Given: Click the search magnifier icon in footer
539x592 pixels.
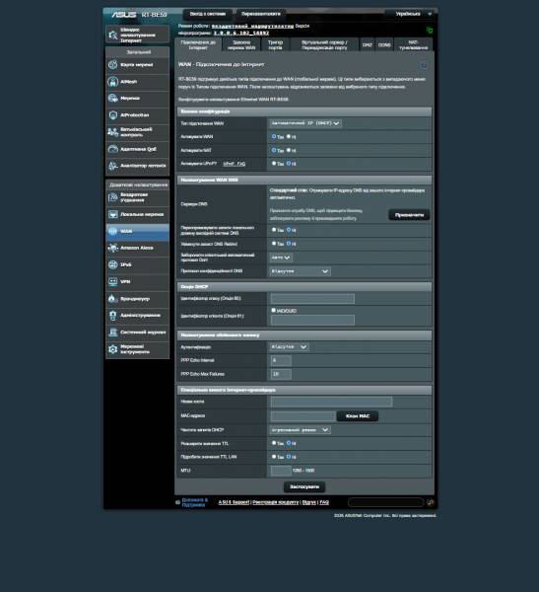Looking at the screenshot, I should [430, 502].
